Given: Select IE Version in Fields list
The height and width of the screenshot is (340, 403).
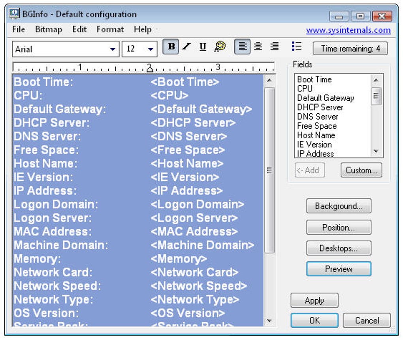Looking at the screenshot, I should [x=314, y=145].
